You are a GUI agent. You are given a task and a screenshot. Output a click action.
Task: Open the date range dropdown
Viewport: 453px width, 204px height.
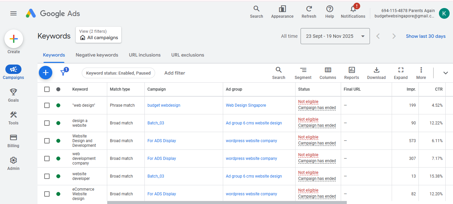point(335,36)
